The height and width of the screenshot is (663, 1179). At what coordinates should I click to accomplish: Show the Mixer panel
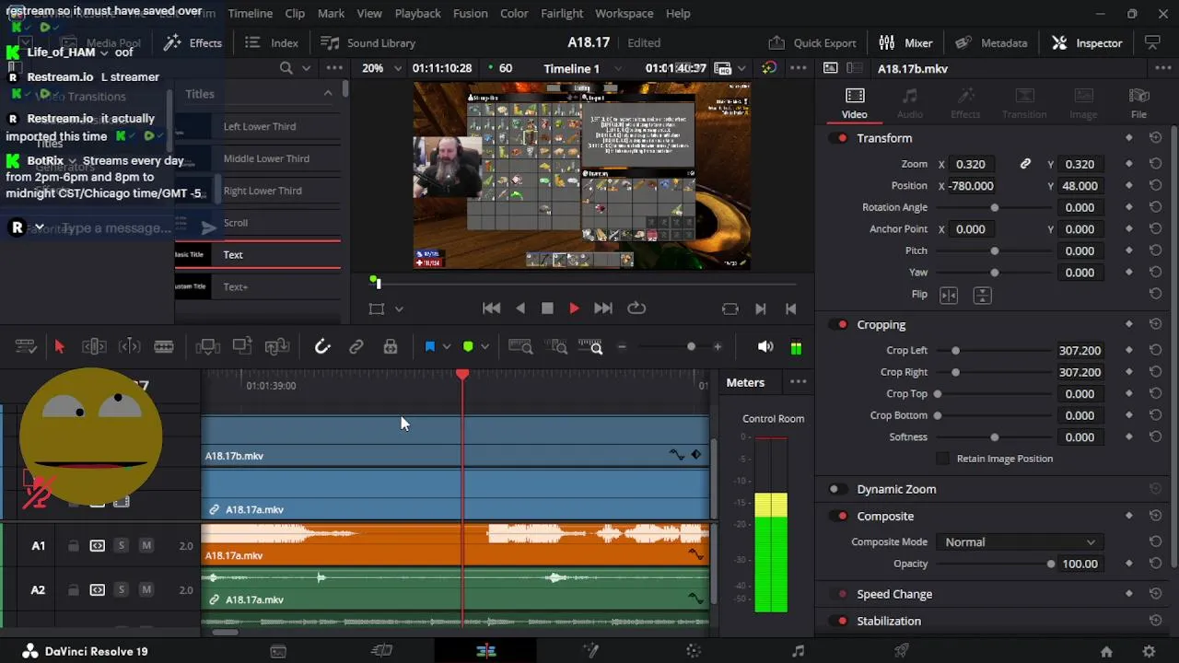(905, 42)
